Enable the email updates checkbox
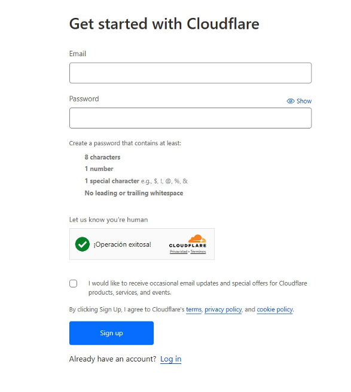The width and height of the screenshot is (351, 392). [x=74, y=283]
